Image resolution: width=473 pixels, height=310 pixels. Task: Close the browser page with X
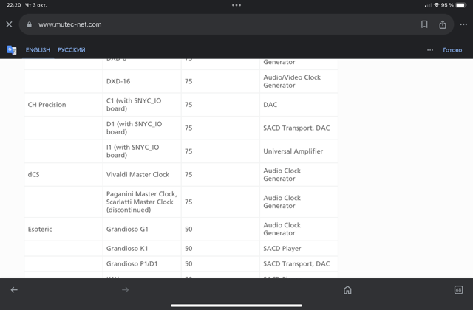[9, 24]
